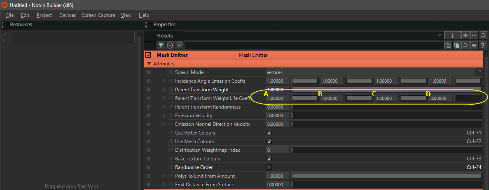489x190 pixels.
Task: Click the K keyframe icon for Parent Transform Randomness
Action: point(164,107)
